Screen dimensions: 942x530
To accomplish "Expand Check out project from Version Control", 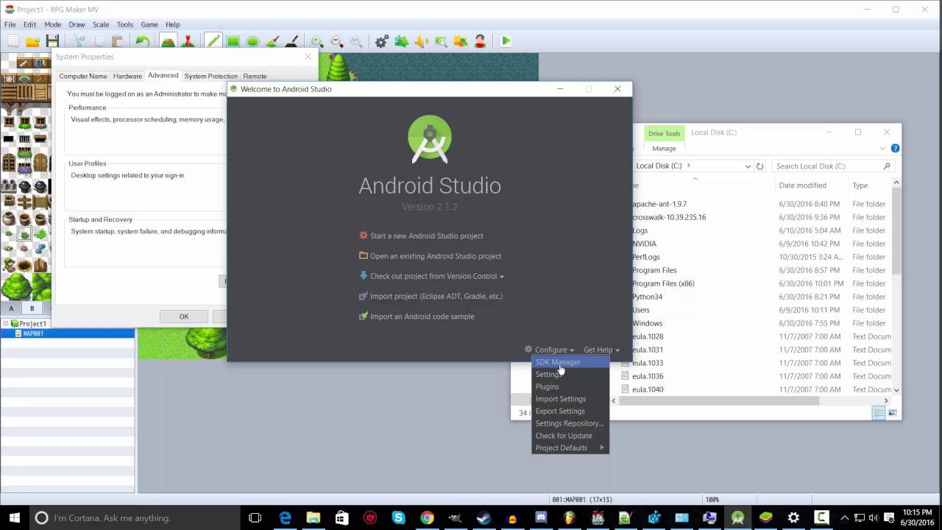I will coord(431,276).
